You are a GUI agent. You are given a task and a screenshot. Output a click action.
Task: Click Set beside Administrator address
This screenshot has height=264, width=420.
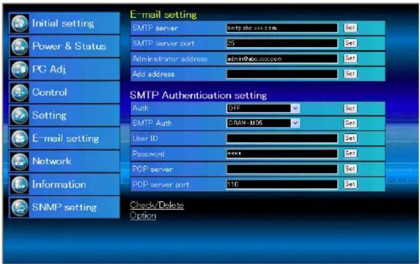pyautogui.click(x=351, y=58)
